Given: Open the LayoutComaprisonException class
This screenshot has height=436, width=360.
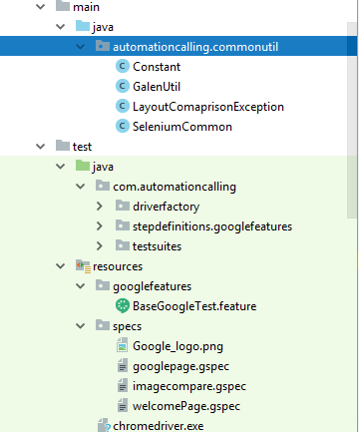Looking at the screenshot, I should (208, 107).
